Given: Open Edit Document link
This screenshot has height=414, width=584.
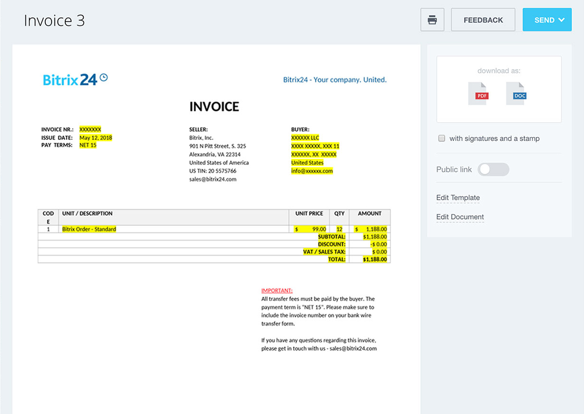Looking at the screenshot, I should point(460,217).
